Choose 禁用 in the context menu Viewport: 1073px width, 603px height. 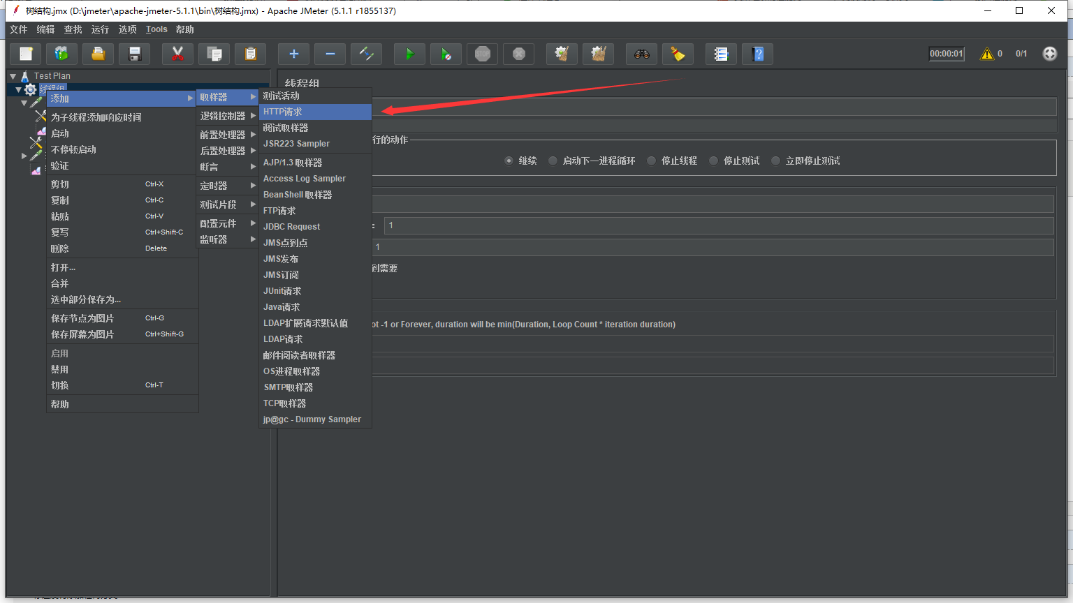point(122,369)
